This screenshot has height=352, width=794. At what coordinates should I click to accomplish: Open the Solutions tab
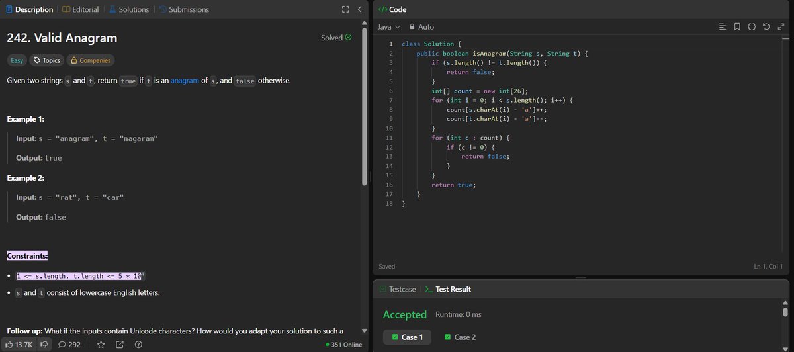pos(129,9)
